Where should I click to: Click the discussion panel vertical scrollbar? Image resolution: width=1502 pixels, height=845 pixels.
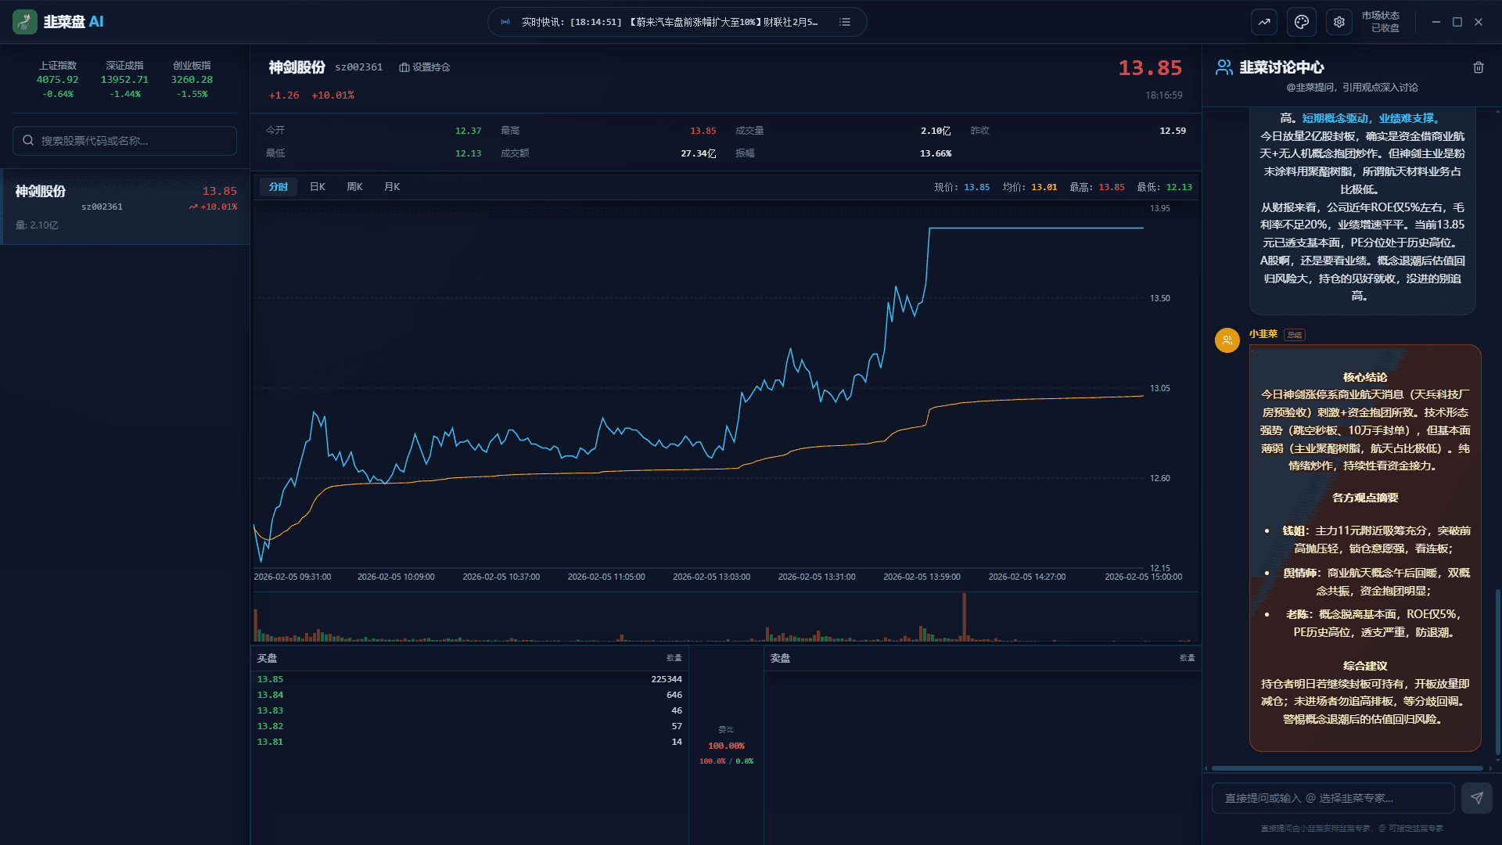[x=1497, y=671]
